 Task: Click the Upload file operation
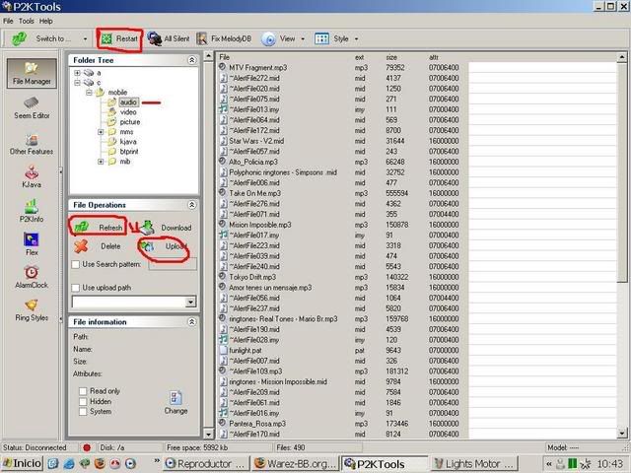(x=165, y=246)
